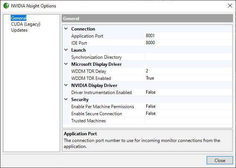The image size is (236, 168).
Task: Select the Driver Instrumentation Enabled label
Action: (x=101, y=93)
